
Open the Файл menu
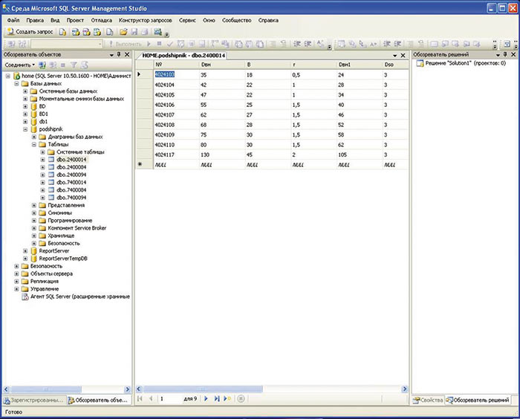click(13, 20)
